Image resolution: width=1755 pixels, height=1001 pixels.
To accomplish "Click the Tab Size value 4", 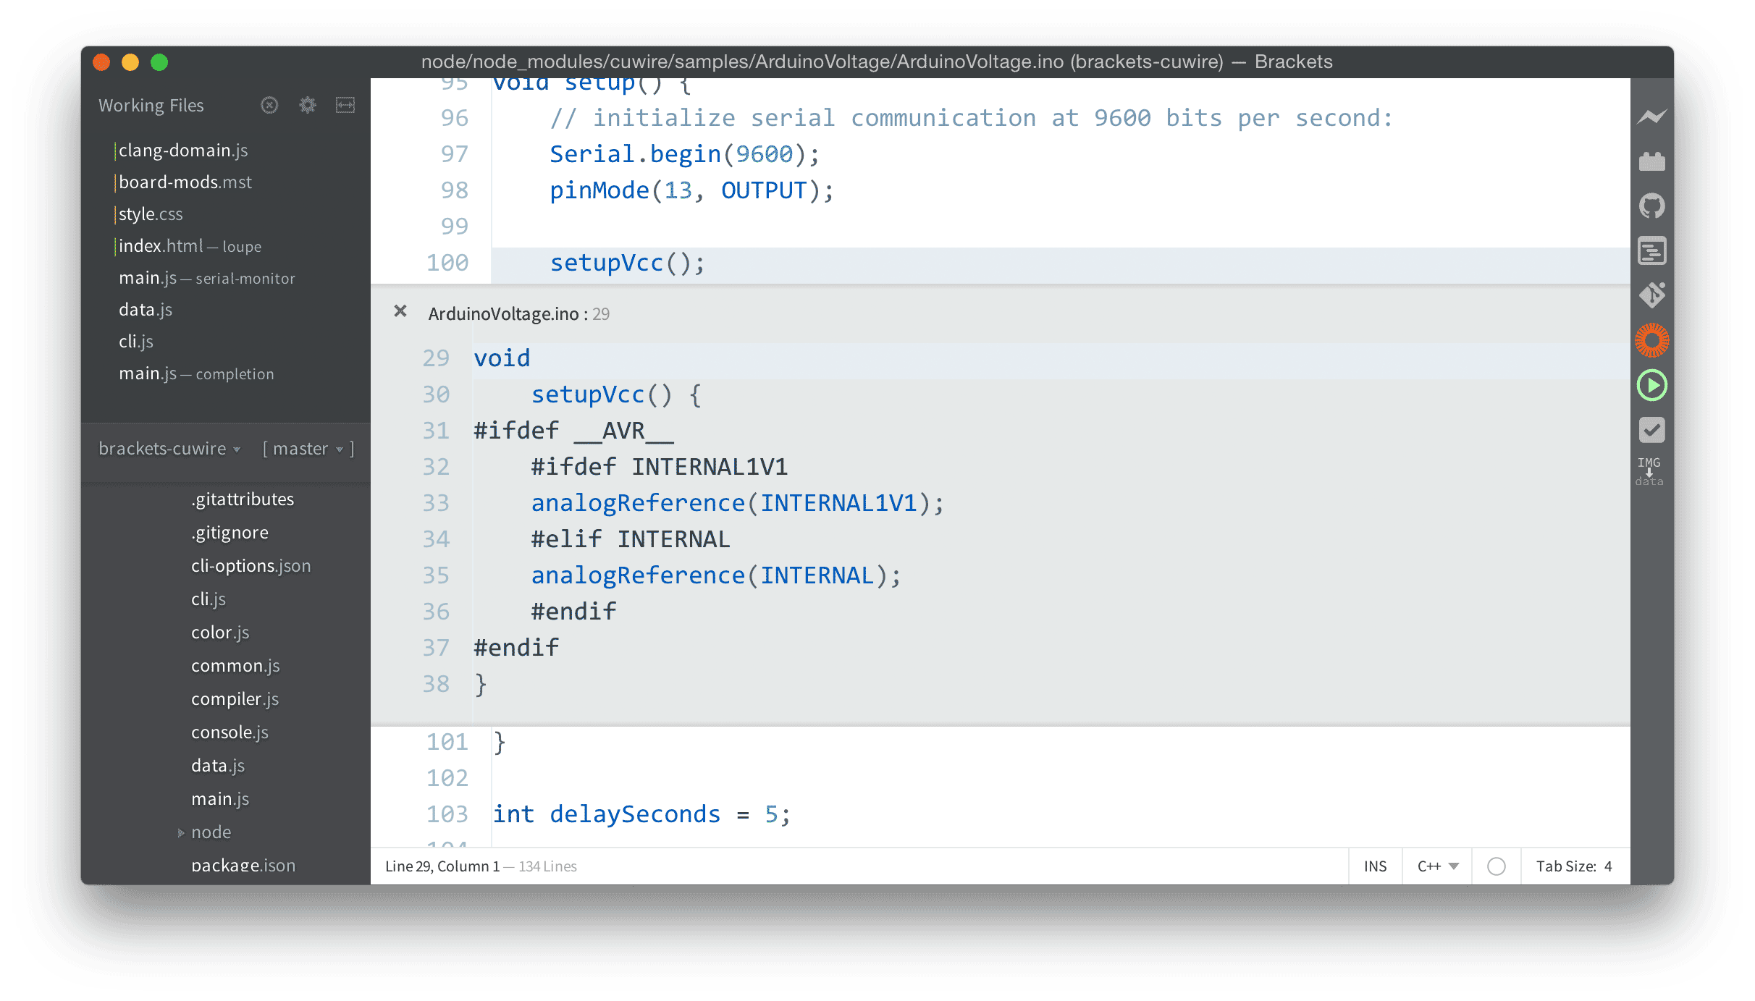I will click(x=1608, y=866).
